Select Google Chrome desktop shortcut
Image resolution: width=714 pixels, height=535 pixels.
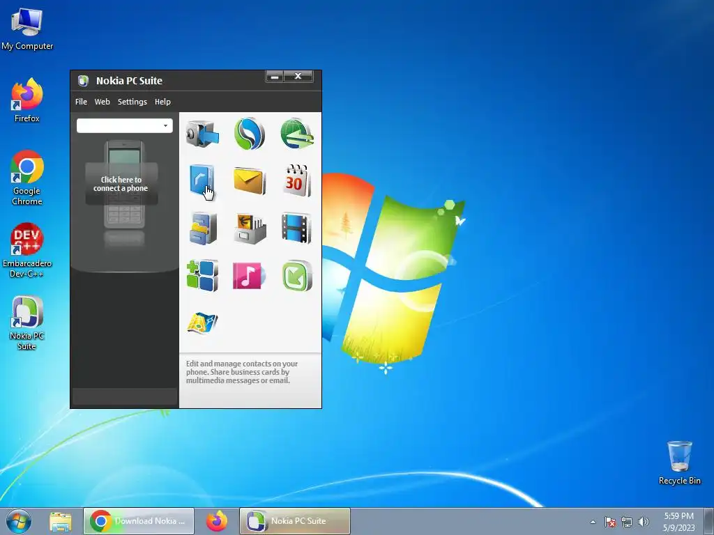(x=27, y=178)
